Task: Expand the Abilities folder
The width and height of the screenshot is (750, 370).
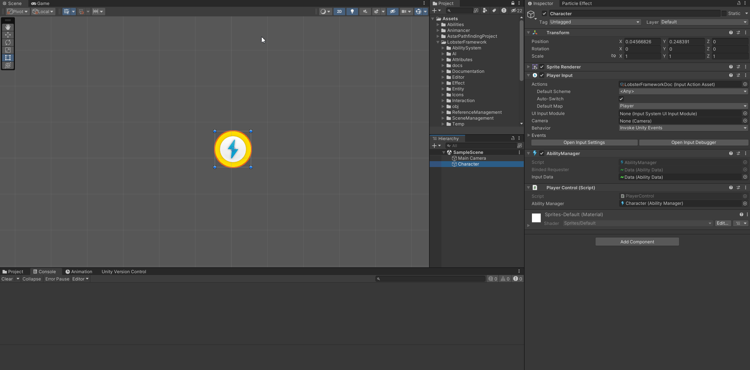Action: (438, 25)
